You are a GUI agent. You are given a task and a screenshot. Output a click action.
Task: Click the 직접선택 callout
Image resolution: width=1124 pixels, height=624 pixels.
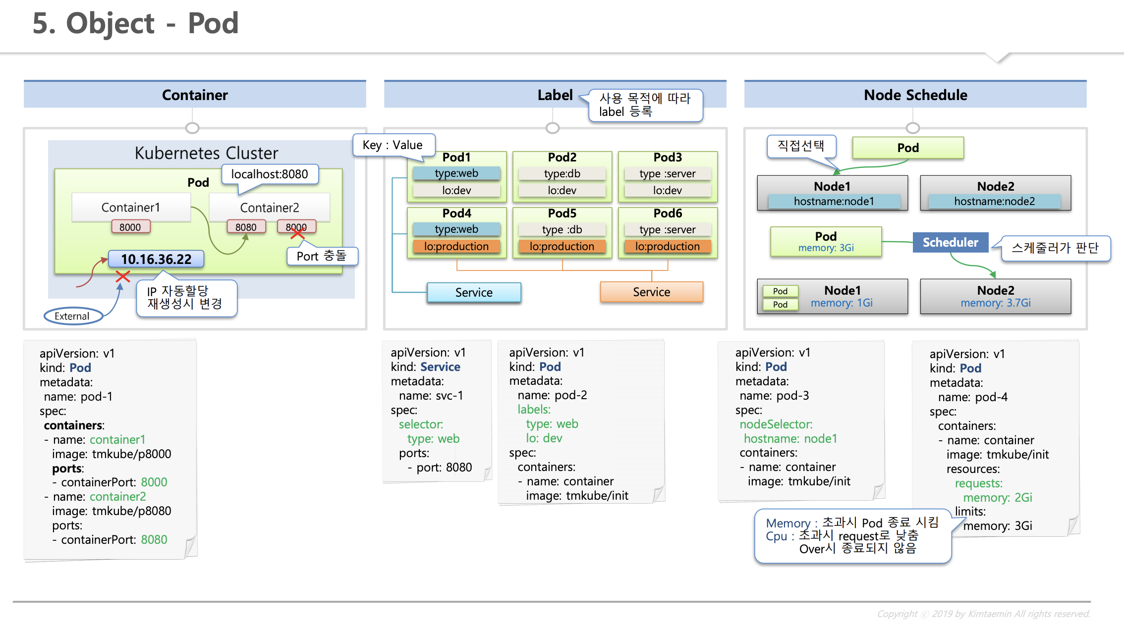pyautogui.click(x=801, y=146)
